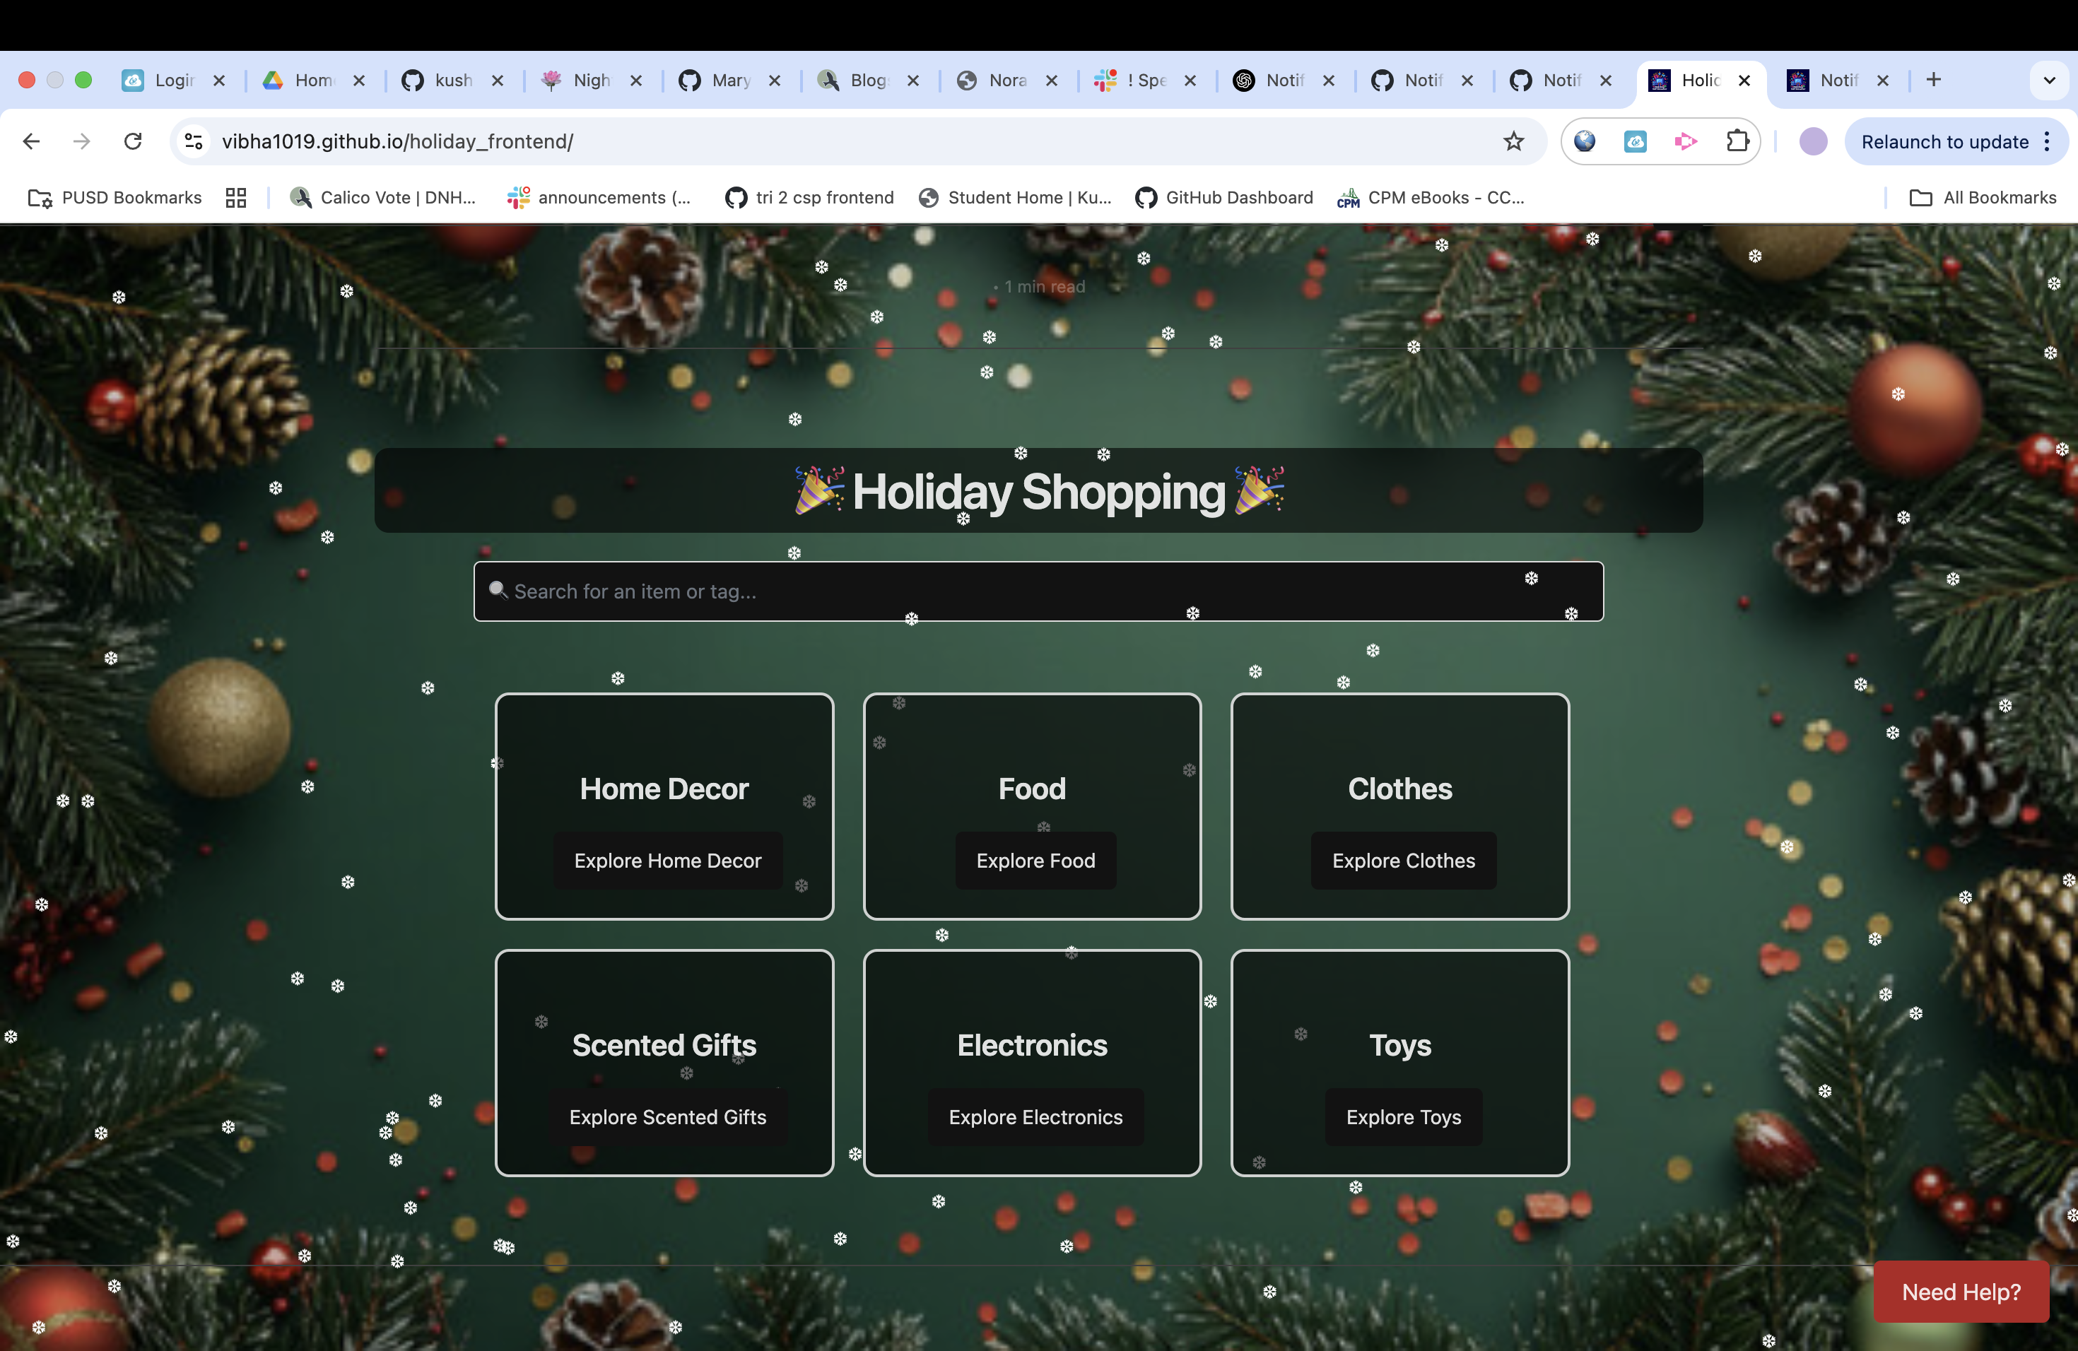Click the Clothes card title
The height and width of the screenshot is (1351, 2078).
point(1399,789)
